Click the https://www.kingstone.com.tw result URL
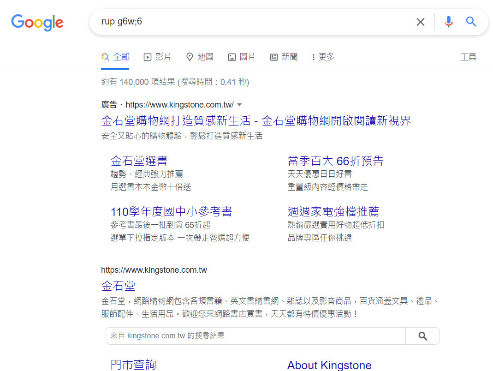 tap(154, 270)
